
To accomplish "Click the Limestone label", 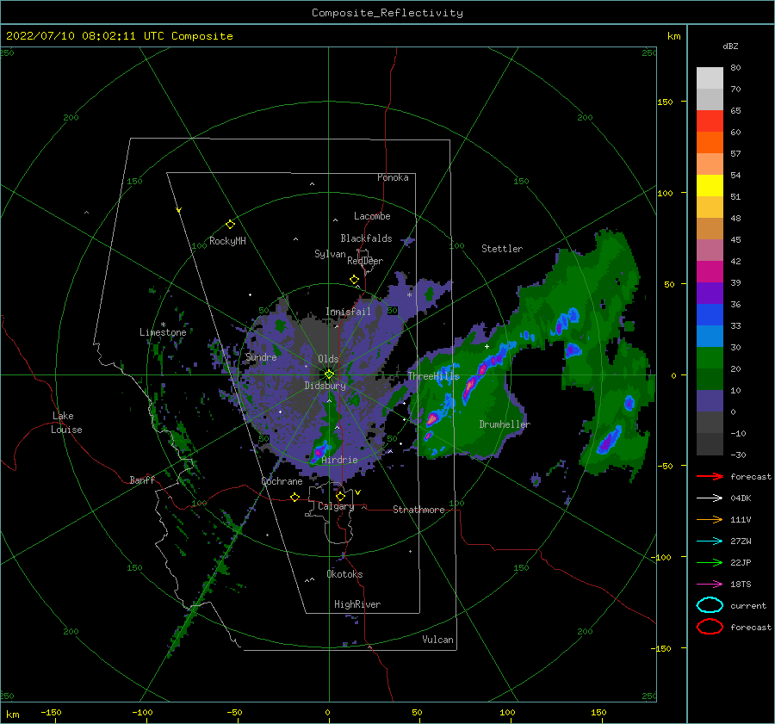I will 163,332.
